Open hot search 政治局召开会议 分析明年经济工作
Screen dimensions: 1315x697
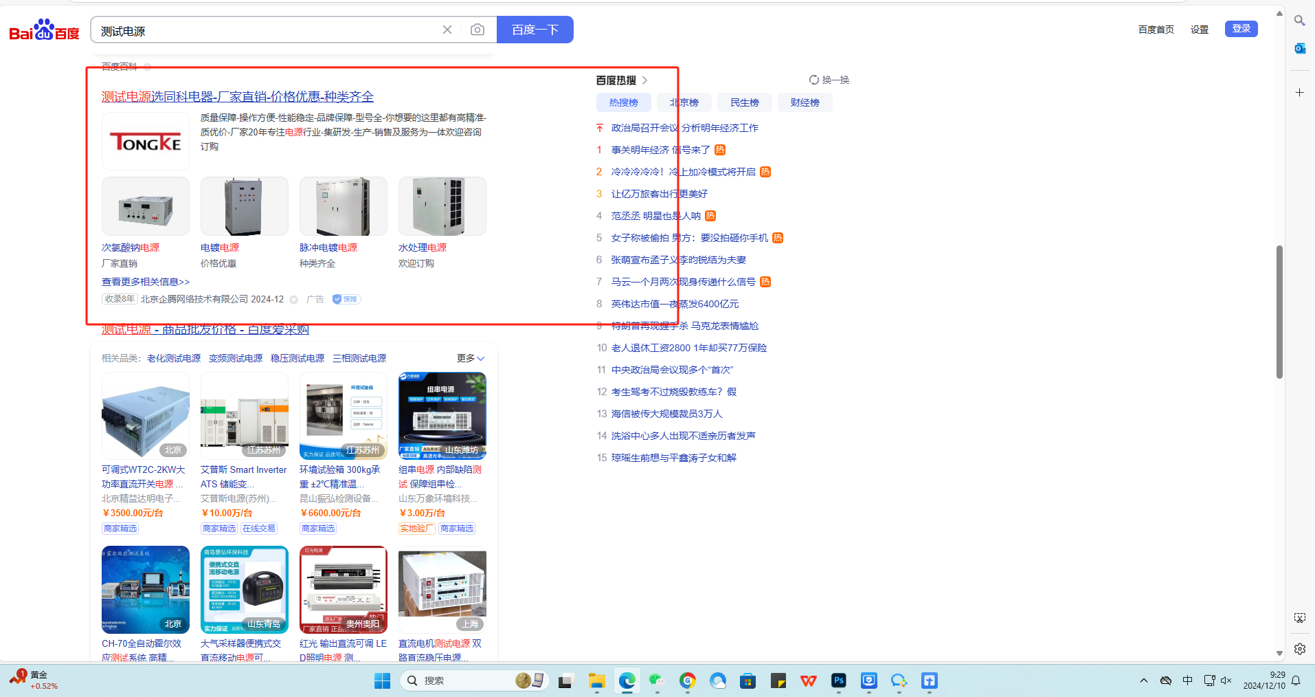pos(685,128)
